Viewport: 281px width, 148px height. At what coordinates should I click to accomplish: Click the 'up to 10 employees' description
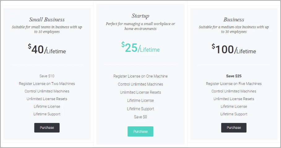[x=47, y=29]
